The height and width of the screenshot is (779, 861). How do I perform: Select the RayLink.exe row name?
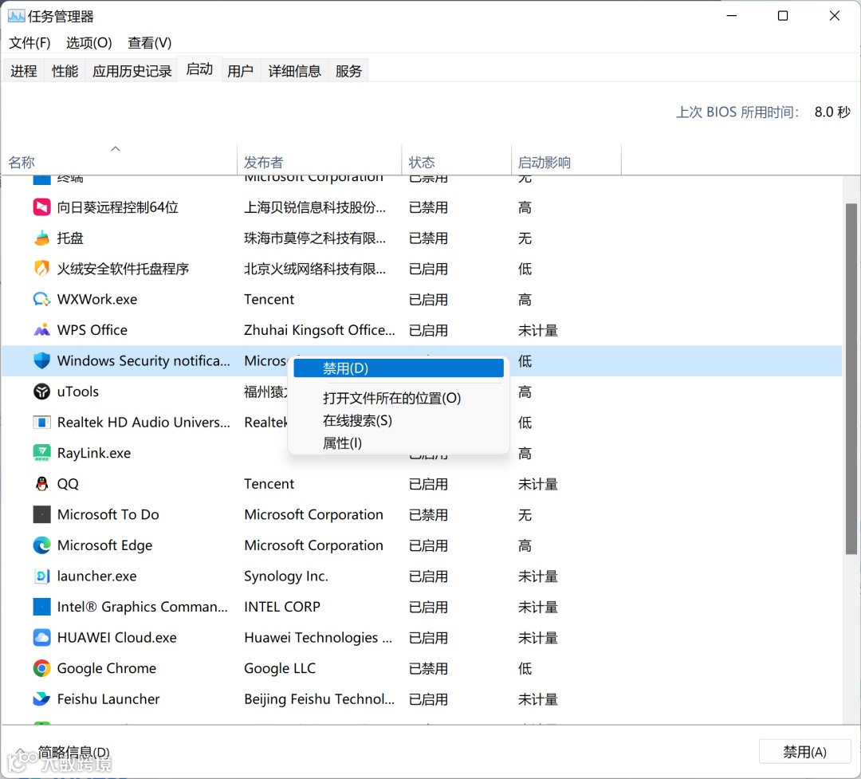pos(94,453)
